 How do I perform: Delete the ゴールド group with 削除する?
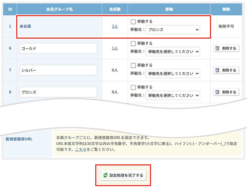tap(226, 48)
